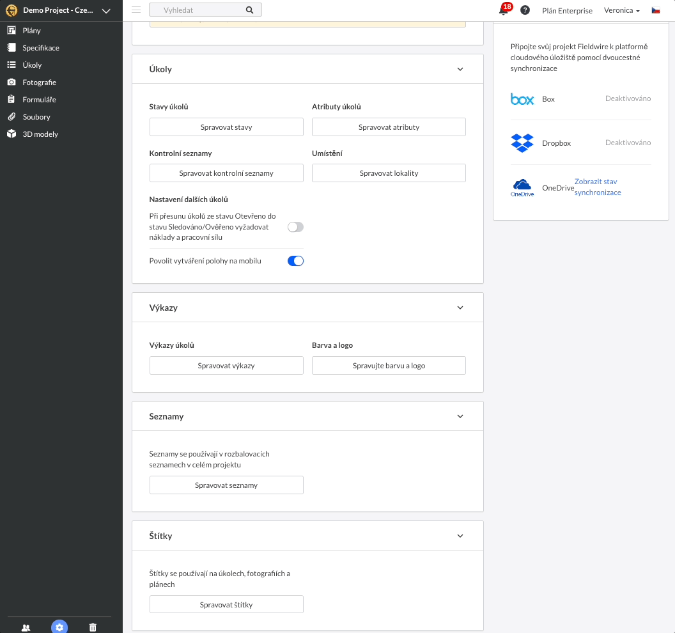Click Spravujte barvu a logo button
Screen dimensions: 675x633
[389, 366]
